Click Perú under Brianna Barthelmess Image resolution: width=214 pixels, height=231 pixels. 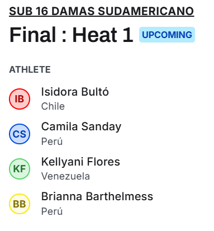(x=52, y=211)
